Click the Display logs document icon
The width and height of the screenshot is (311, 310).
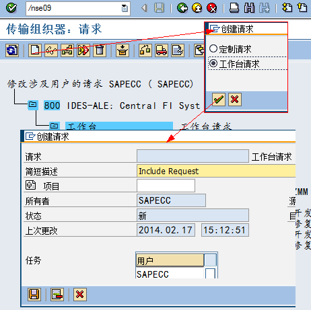coord(178,50)
